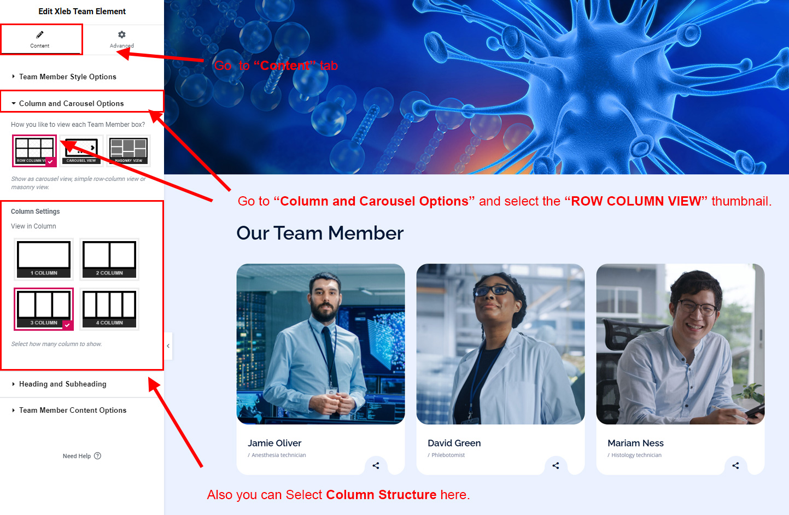The width and height of the screenshot is (789, 515).
Task: Click the Jamie Oliver name link
Action: click(274, 443)
